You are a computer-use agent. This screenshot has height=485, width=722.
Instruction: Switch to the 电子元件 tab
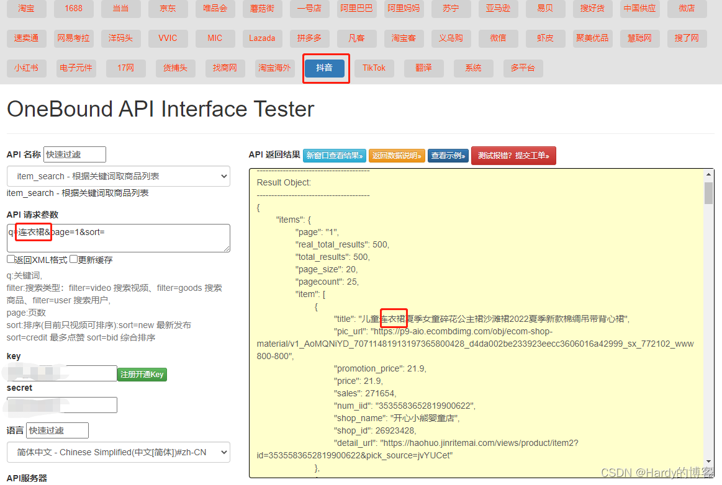pos(76,68)
